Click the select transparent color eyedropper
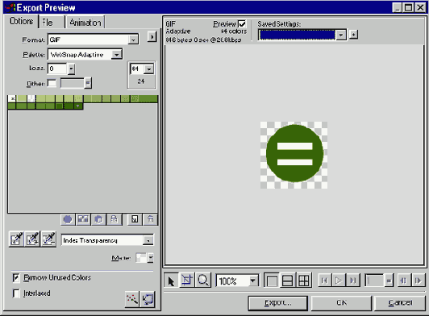Screen dimensions: 429x316 (x=16, y=239)
